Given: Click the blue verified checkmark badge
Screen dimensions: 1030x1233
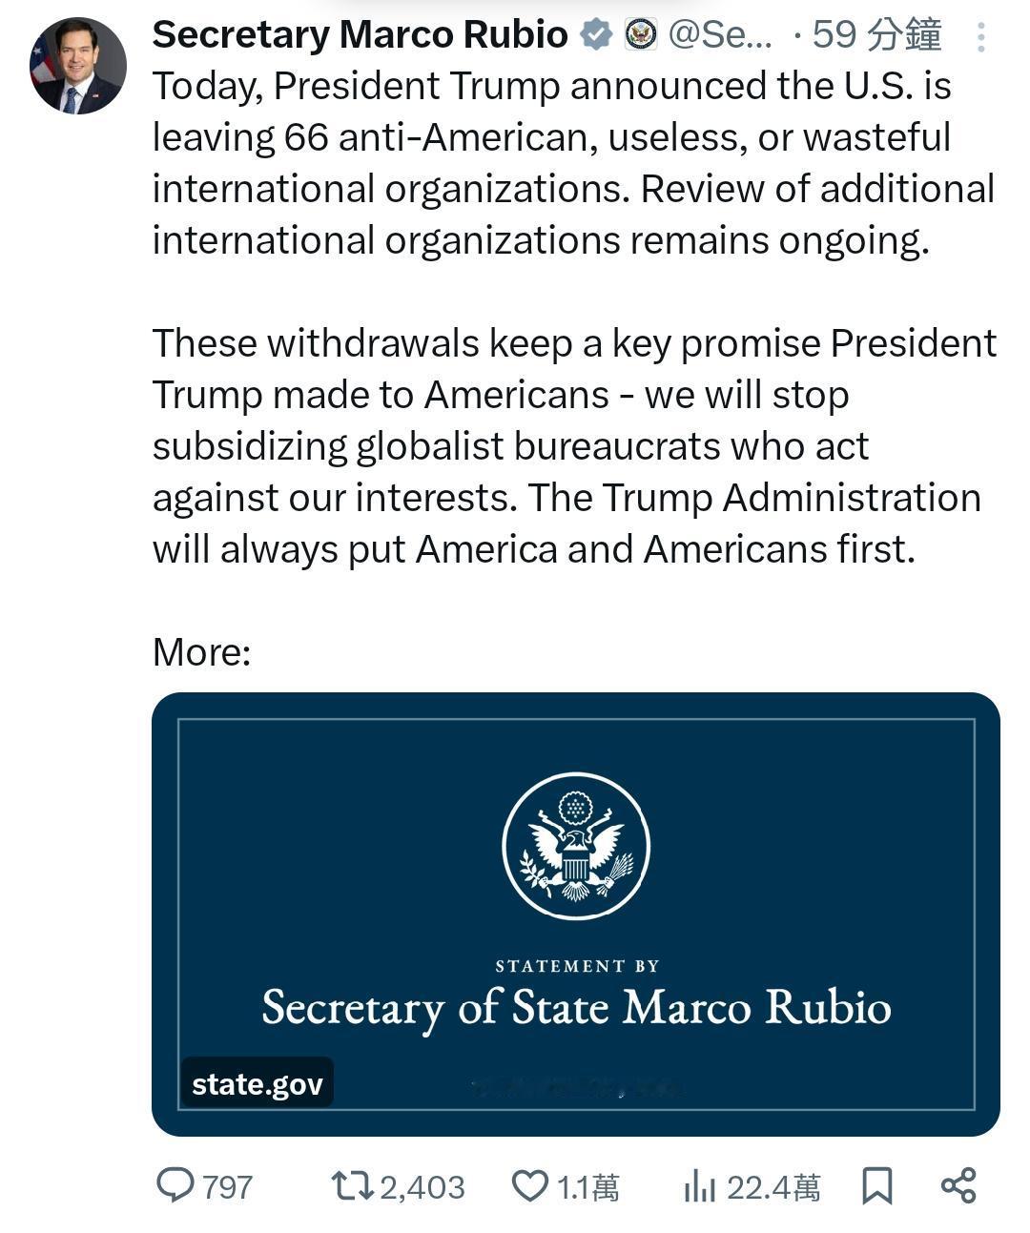Looking at the screenshot, I should click(597, 35).
